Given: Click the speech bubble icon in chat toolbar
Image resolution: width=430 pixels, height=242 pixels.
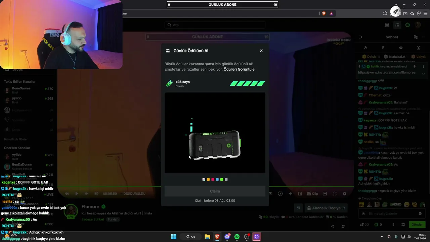Looking at the screenshot, I should pos(401,48).
